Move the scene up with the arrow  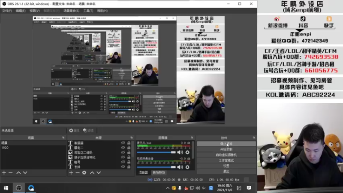18,173
